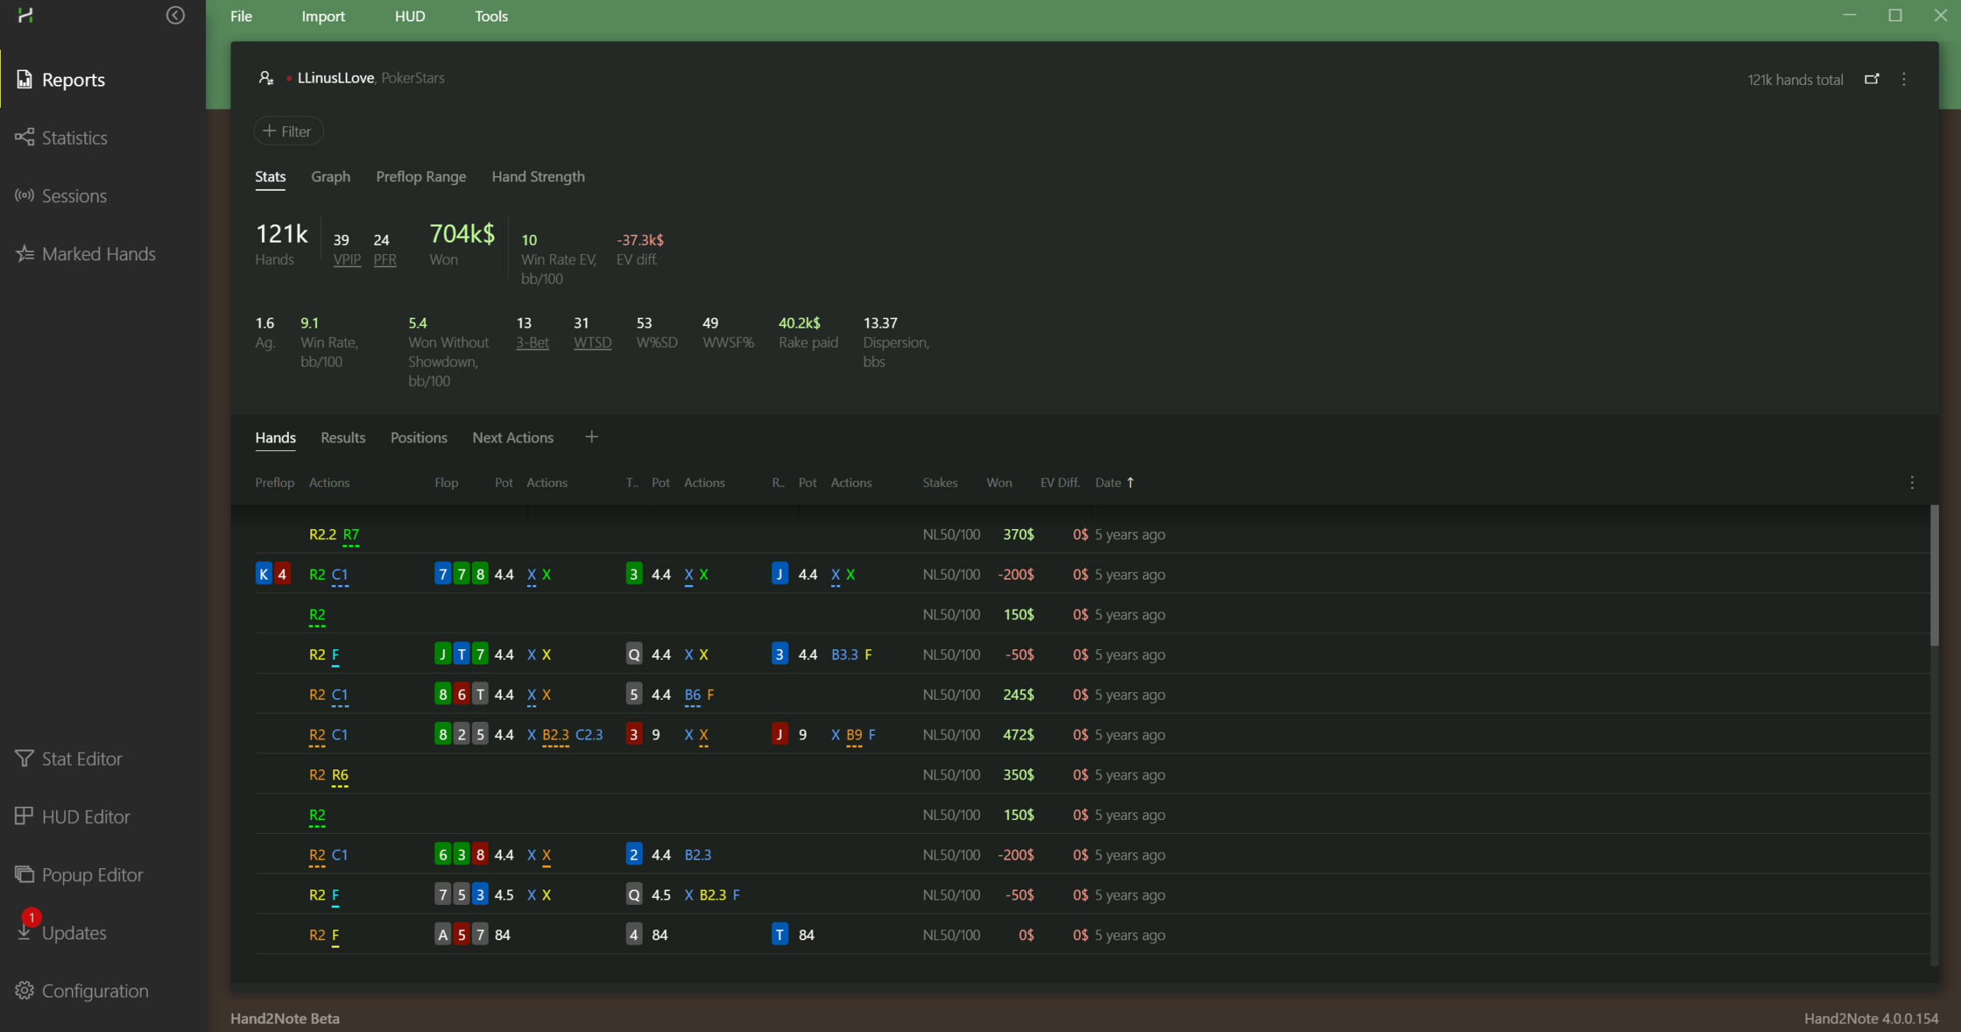Open report in new window icon

pos(1871,79)
